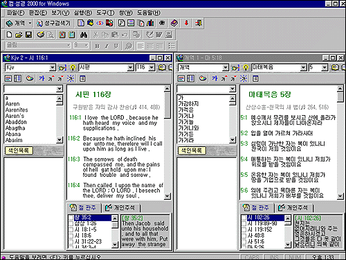The height and width of the screenshot is (260, 346).
Task: Click the eye icon in the main toolbar
Action: click(162, 23)
